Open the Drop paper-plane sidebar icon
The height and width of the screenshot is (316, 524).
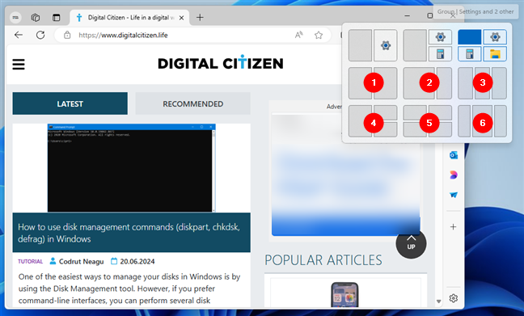[454, 195]
